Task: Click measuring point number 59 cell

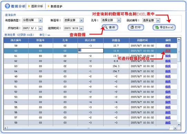Action: coord(16,45)
